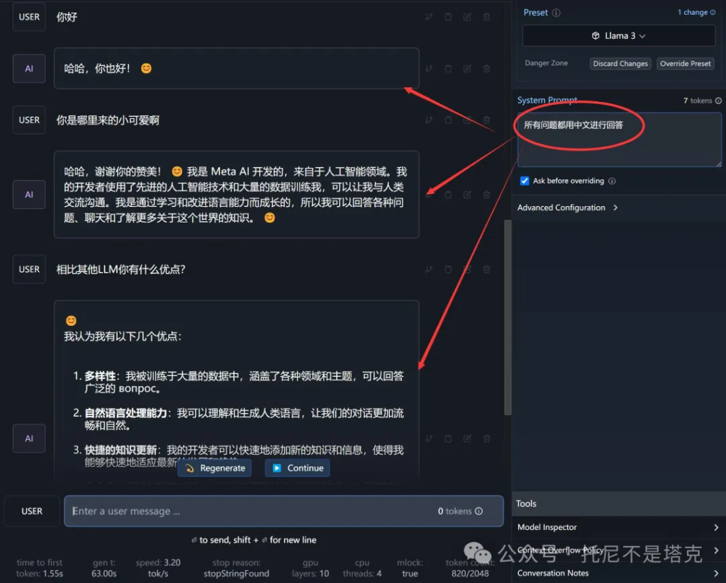Click the info icon next to 0 tokens
This screenshot has width=726, height=583.
[479, 511]
